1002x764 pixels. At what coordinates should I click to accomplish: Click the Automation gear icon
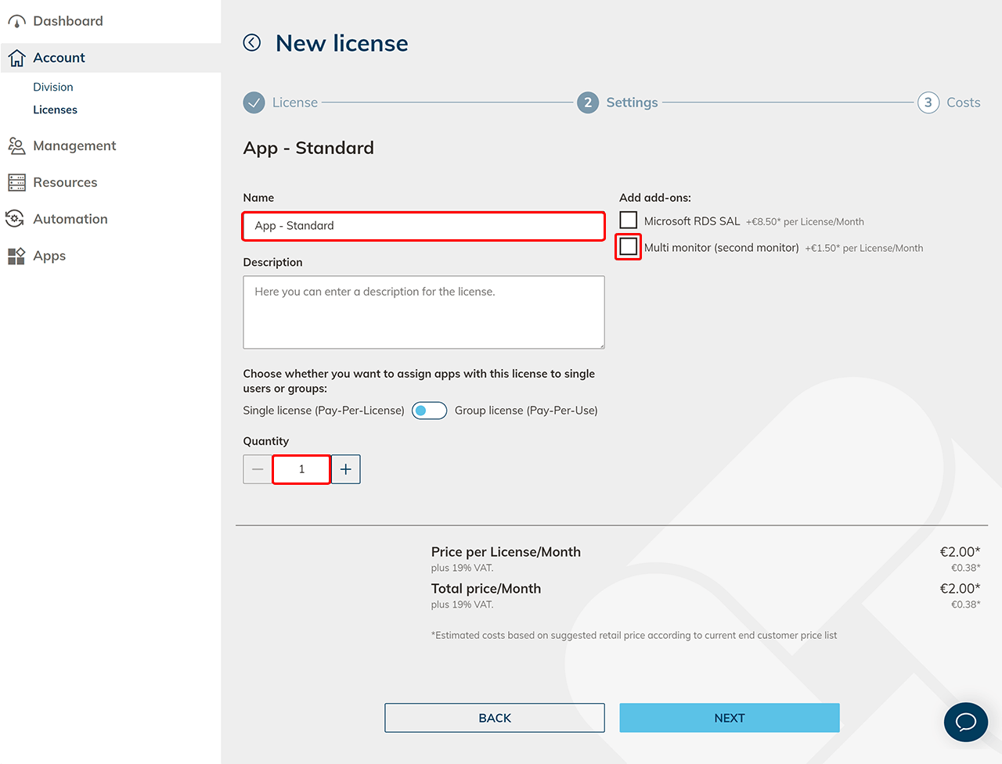coord(15,219)
